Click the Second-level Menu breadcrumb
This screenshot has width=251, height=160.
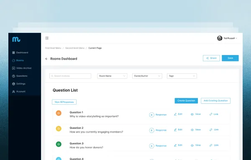point(75,48)
